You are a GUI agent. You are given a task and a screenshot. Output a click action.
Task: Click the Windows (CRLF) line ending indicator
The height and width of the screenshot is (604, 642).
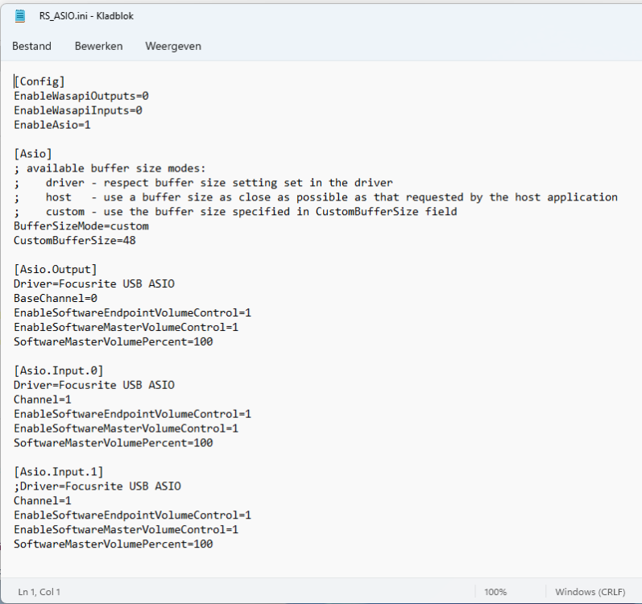pyautogui.click(x=588, y=592)
